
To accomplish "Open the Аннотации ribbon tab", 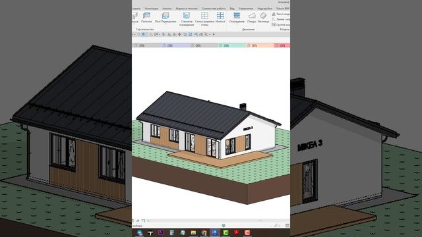I will pos(152,9).
